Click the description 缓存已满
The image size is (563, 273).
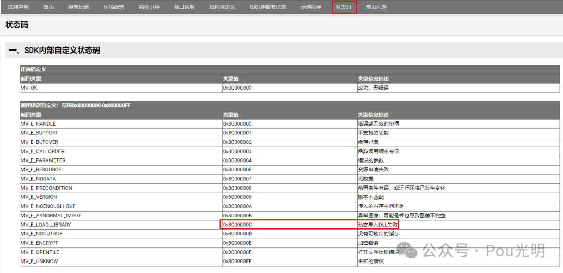click(369, 142)
